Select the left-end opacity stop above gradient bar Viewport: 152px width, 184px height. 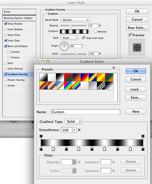(x=41, y=137)
